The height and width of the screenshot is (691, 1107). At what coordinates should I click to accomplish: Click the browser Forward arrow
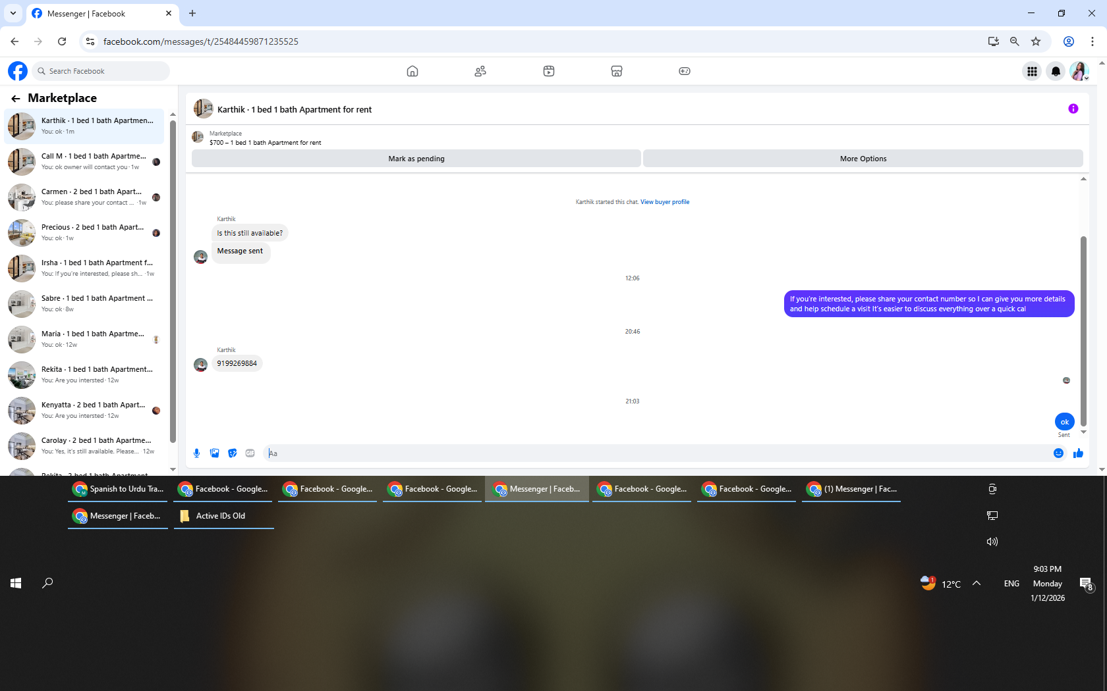point(38,41)
